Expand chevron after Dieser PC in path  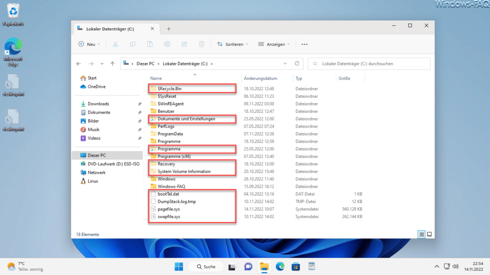click(158, 63)
